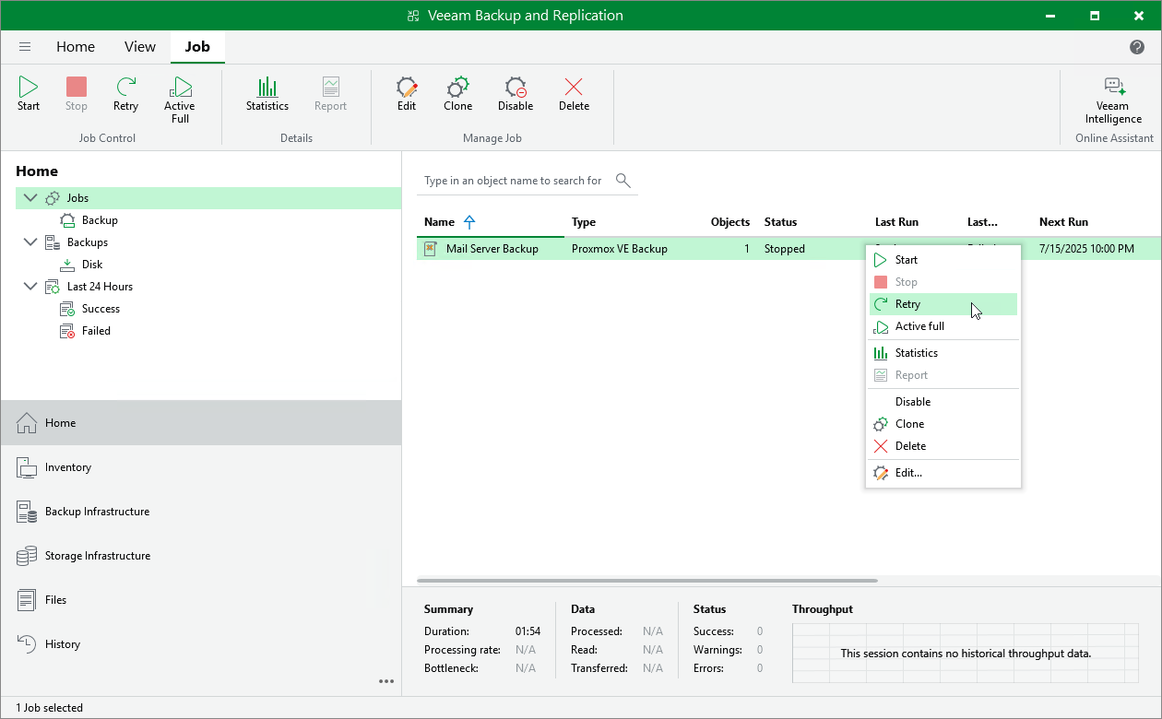Click the 'Stopped' status cell
Screen dimensions: 1162x719
click(x=785, y=249)
